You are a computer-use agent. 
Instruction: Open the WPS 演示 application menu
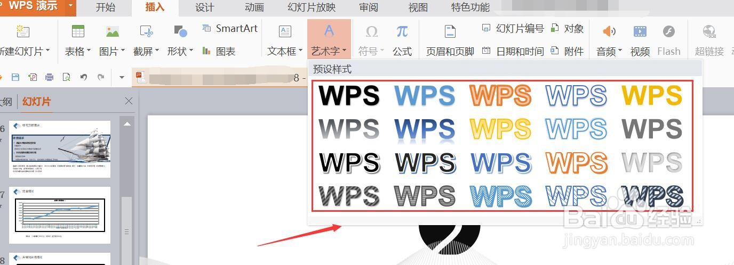tap(37, 7)
